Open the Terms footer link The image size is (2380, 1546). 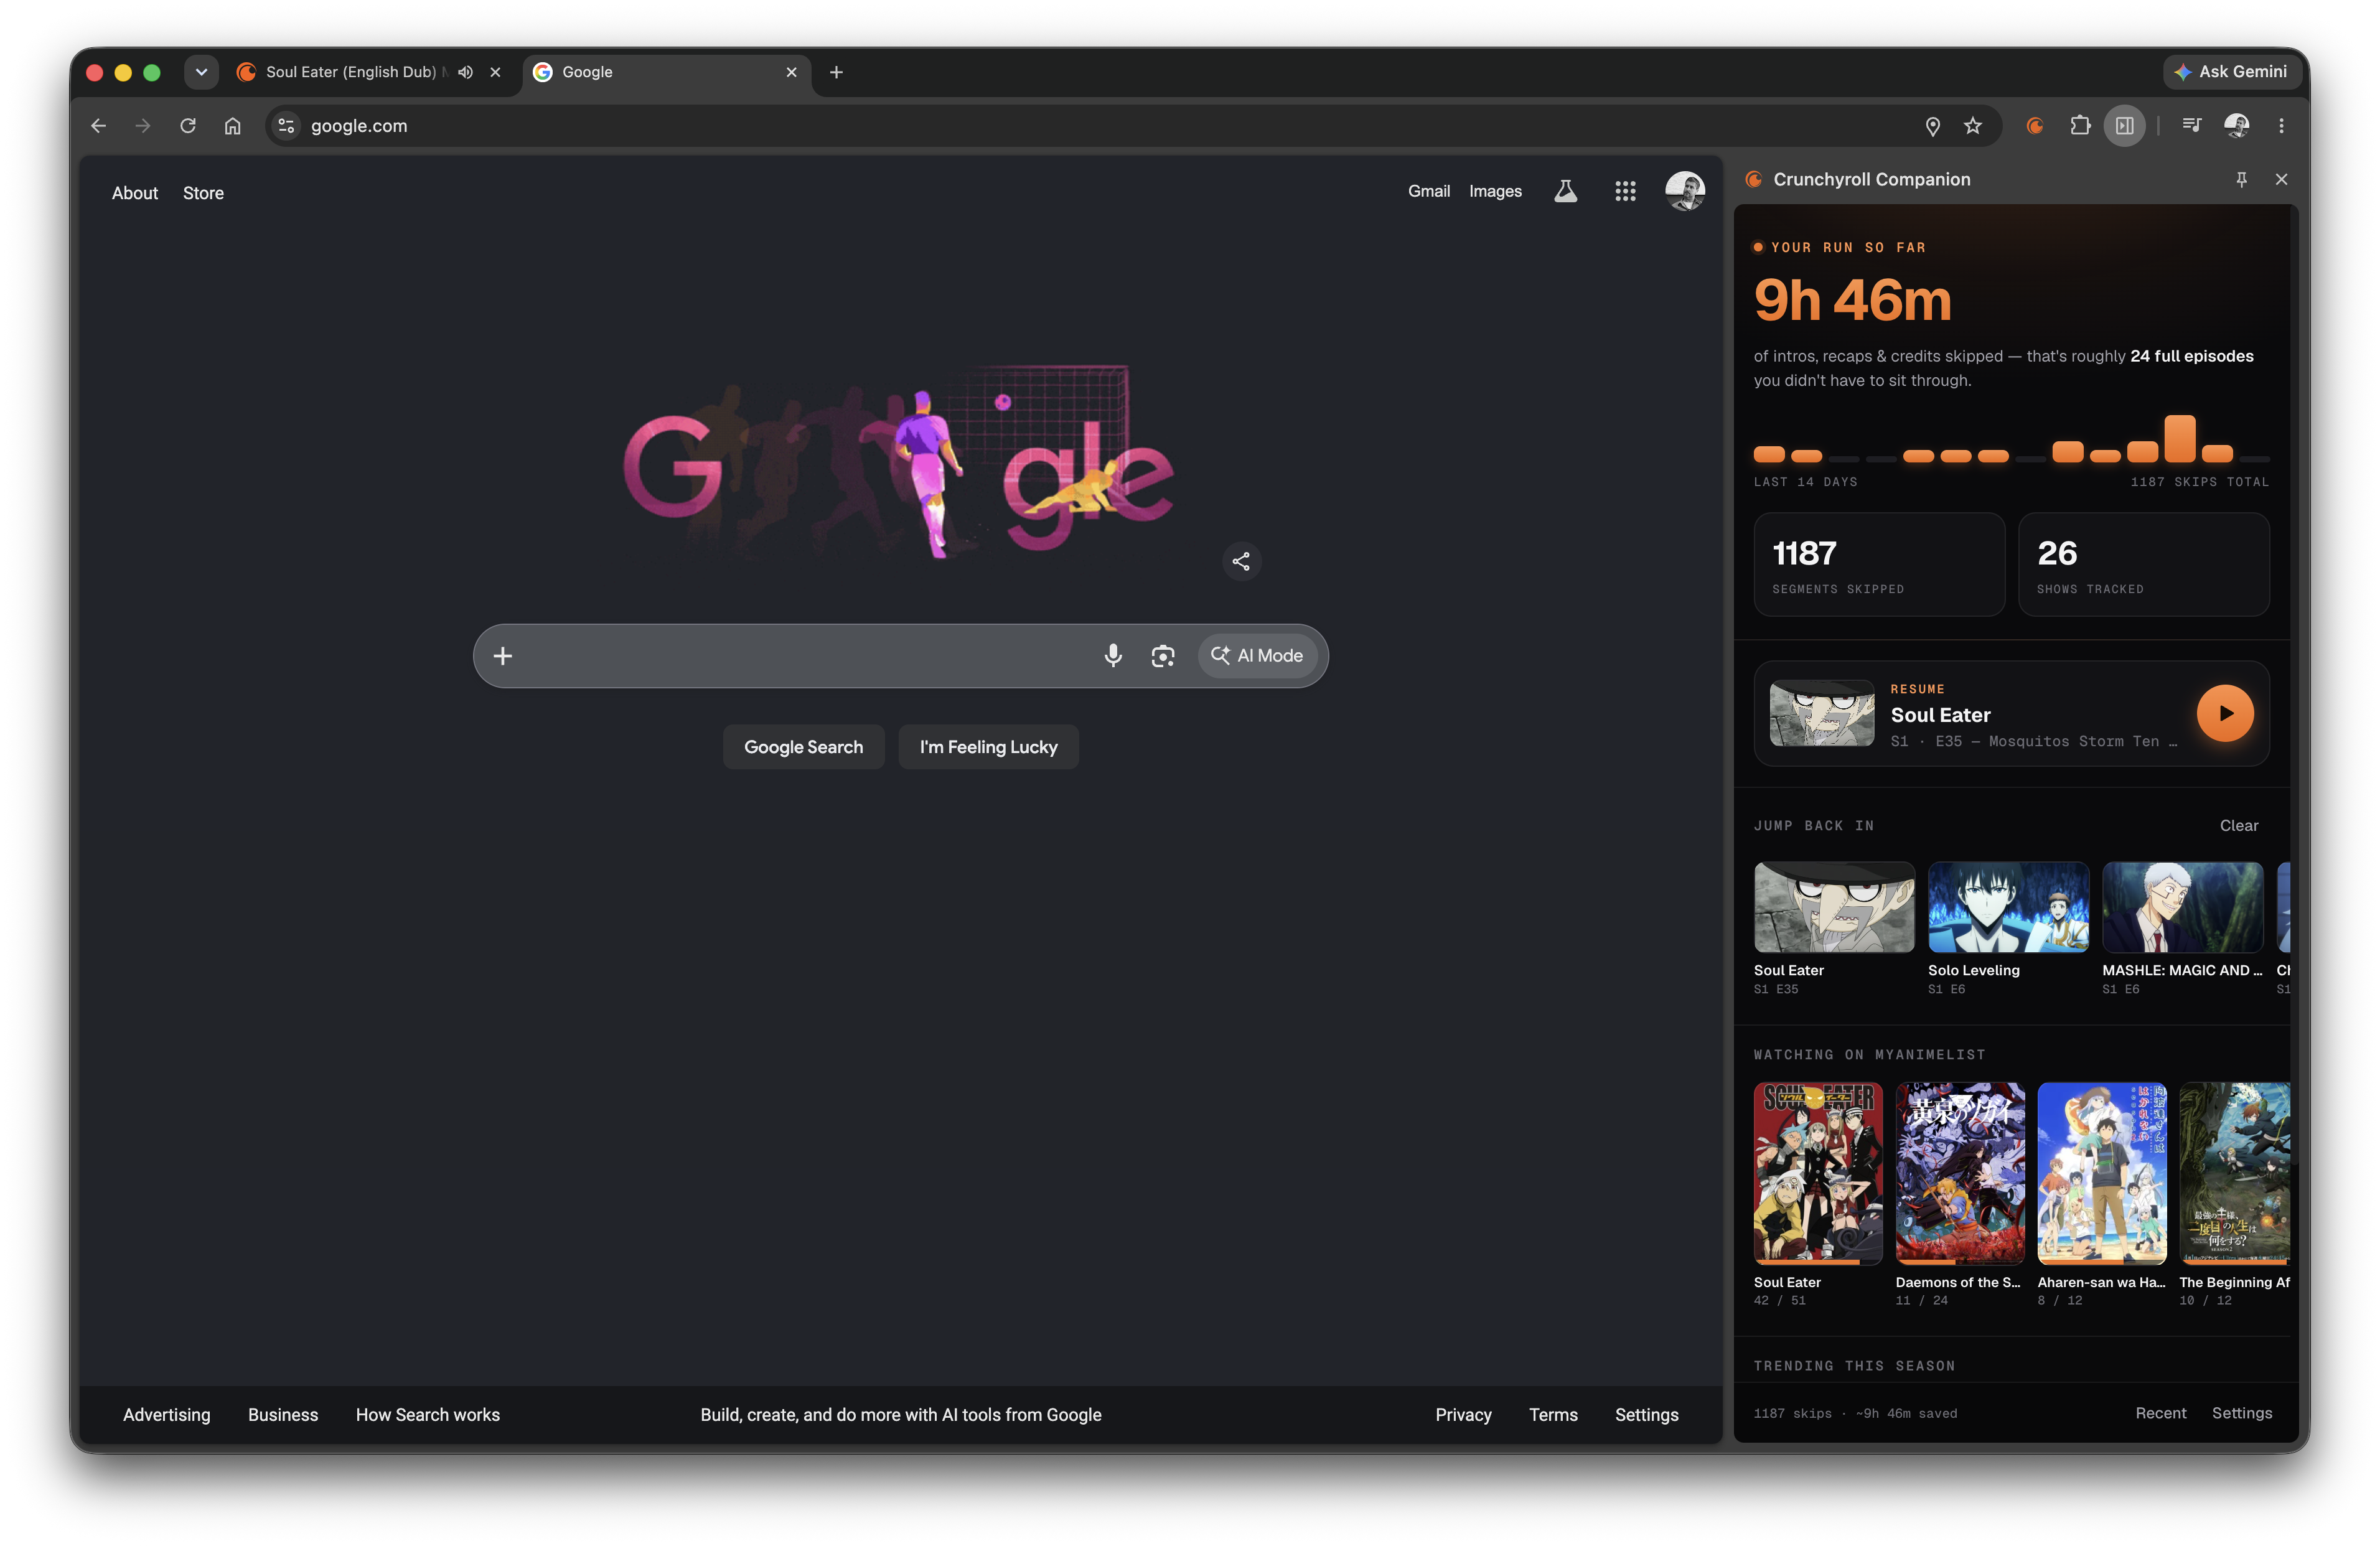coord(1553,1414)
